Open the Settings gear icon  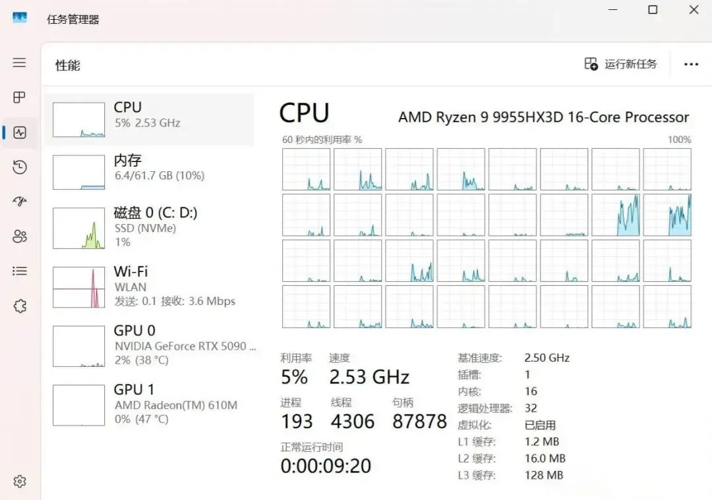pos(20,481)
